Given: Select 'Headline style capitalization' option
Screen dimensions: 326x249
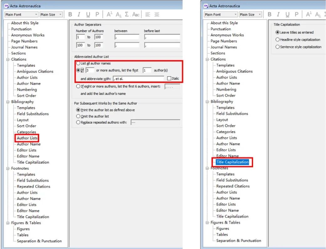Looking at the screenshot, I should pos(278,39).
